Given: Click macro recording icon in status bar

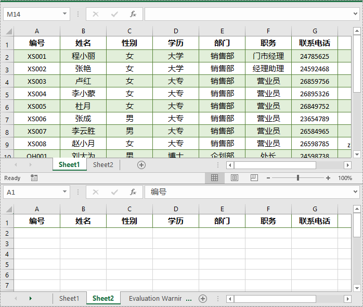Looking at the screenshot, I should click(x=34, y=178).
